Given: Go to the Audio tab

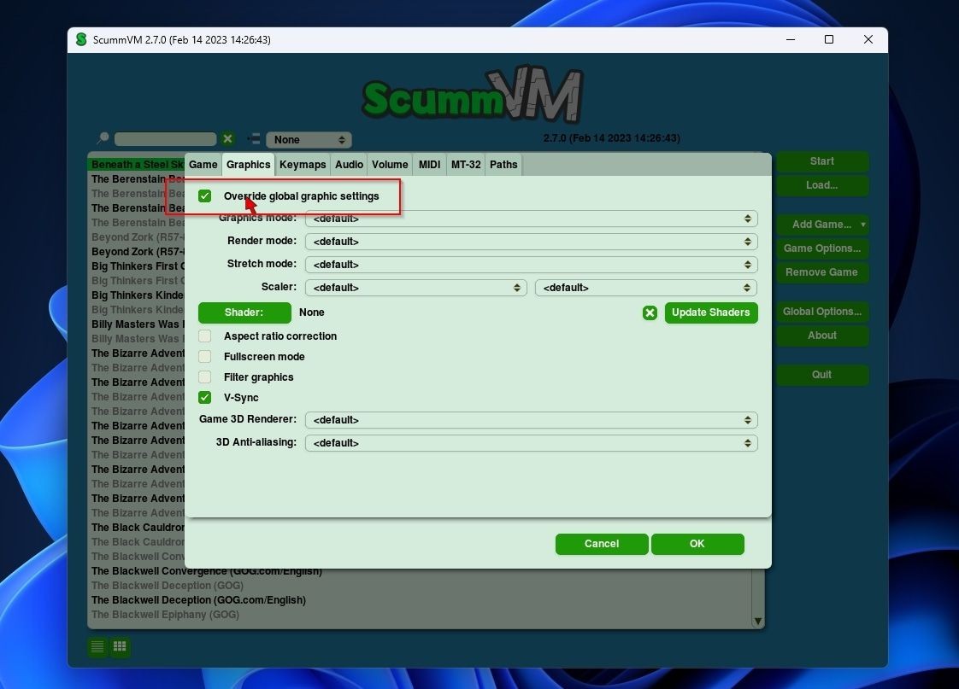Looking at the screenshot, I should click(350, 164).
